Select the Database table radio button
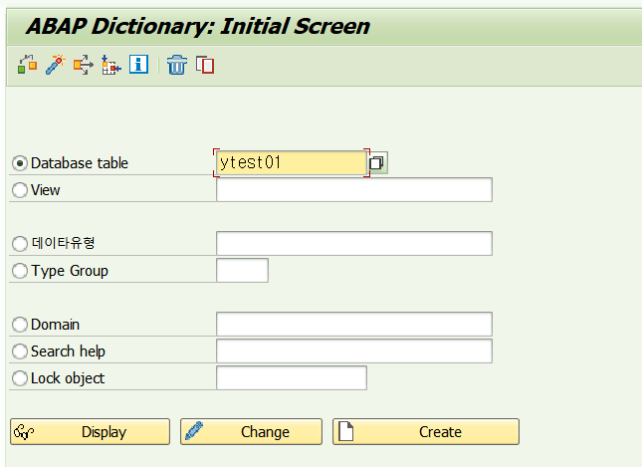The height and width of the screenshot is (467, 642). click(x=20, y=163)
